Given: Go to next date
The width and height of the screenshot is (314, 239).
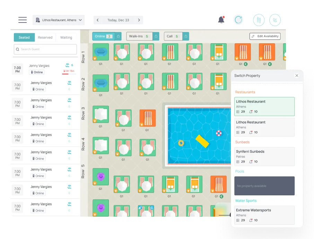Looking at the screenshot, I should 139,20.
